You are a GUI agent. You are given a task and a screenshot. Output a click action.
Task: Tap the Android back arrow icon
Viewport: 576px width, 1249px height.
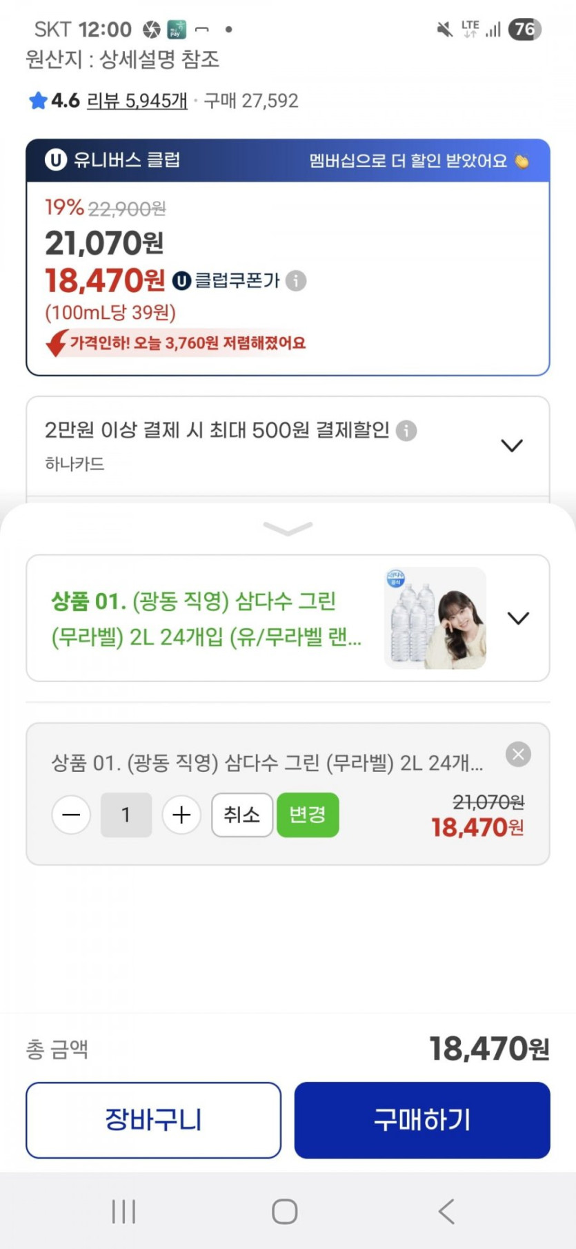[446, 1211]
